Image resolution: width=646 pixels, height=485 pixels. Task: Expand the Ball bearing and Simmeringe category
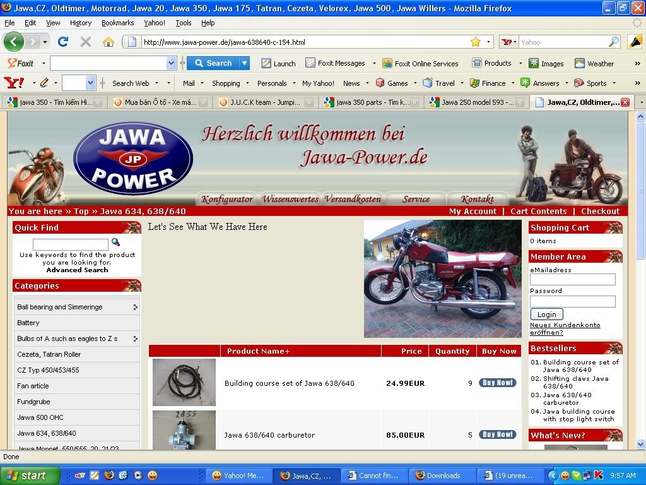coord(135,308)
